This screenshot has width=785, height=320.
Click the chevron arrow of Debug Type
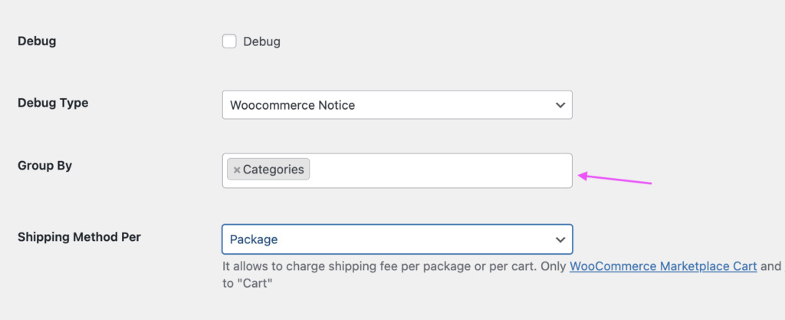(560, 105)
